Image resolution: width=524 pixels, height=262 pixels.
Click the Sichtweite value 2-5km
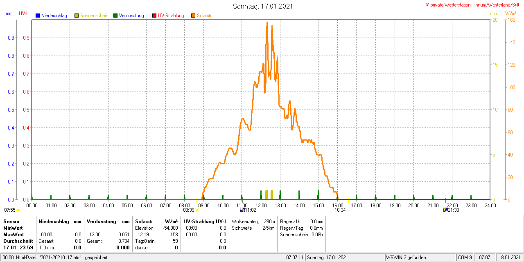[x=269, y=228]
